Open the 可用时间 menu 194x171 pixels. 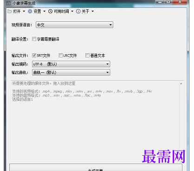61,11
